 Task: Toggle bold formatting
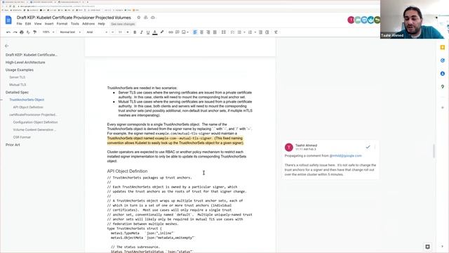point(135,32)
